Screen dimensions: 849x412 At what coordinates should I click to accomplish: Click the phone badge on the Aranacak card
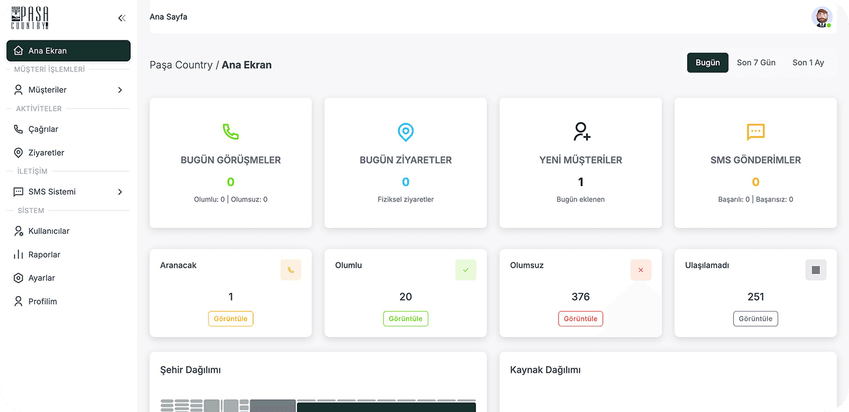[x=291, y=270]
